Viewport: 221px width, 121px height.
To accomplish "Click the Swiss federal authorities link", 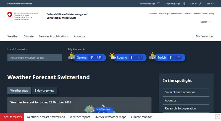I will [20, 4].
